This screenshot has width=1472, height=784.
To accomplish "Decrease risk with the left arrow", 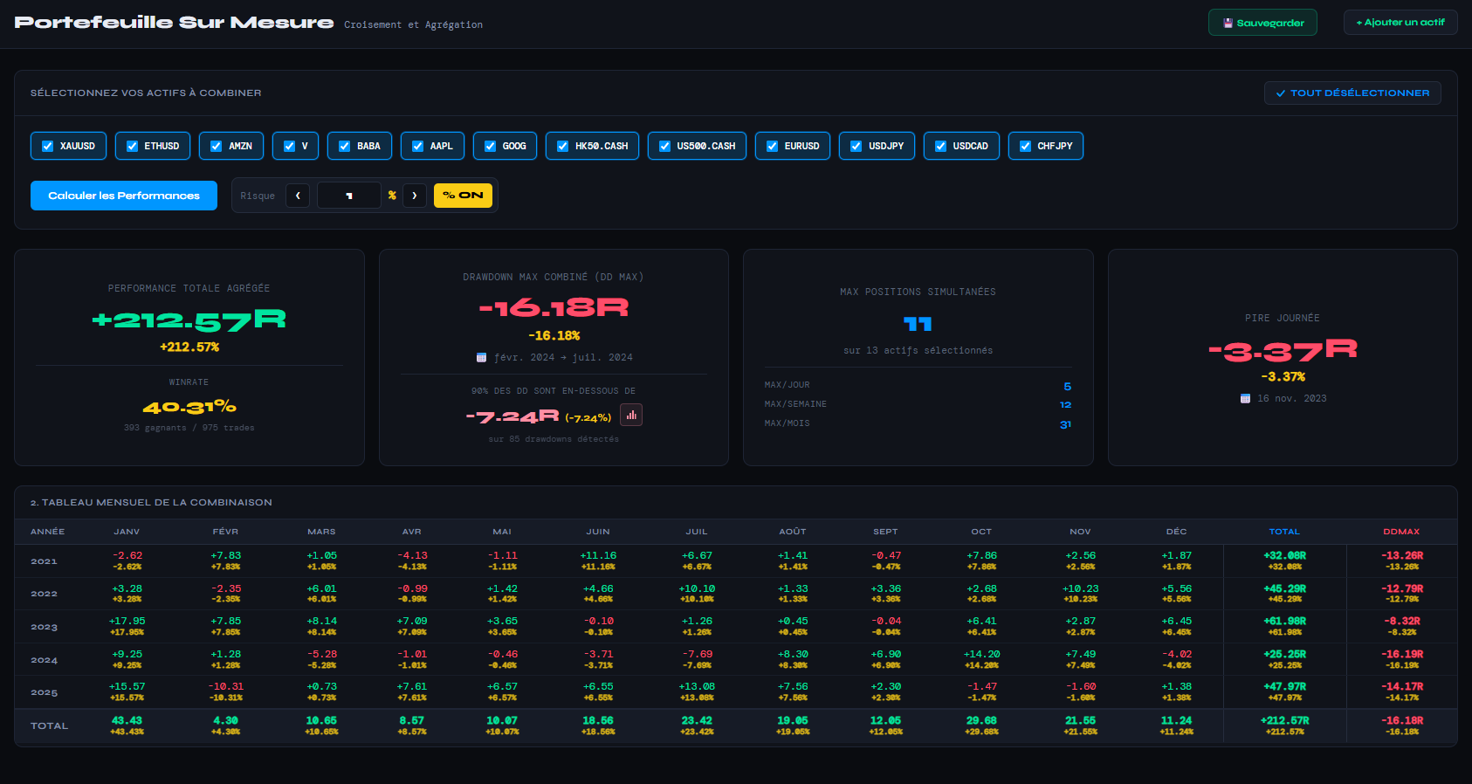I will click(298, 196).
